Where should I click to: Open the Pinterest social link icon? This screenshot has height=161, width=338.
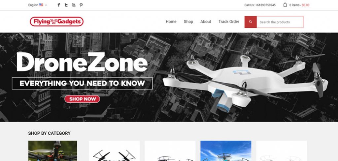point(81,5)
